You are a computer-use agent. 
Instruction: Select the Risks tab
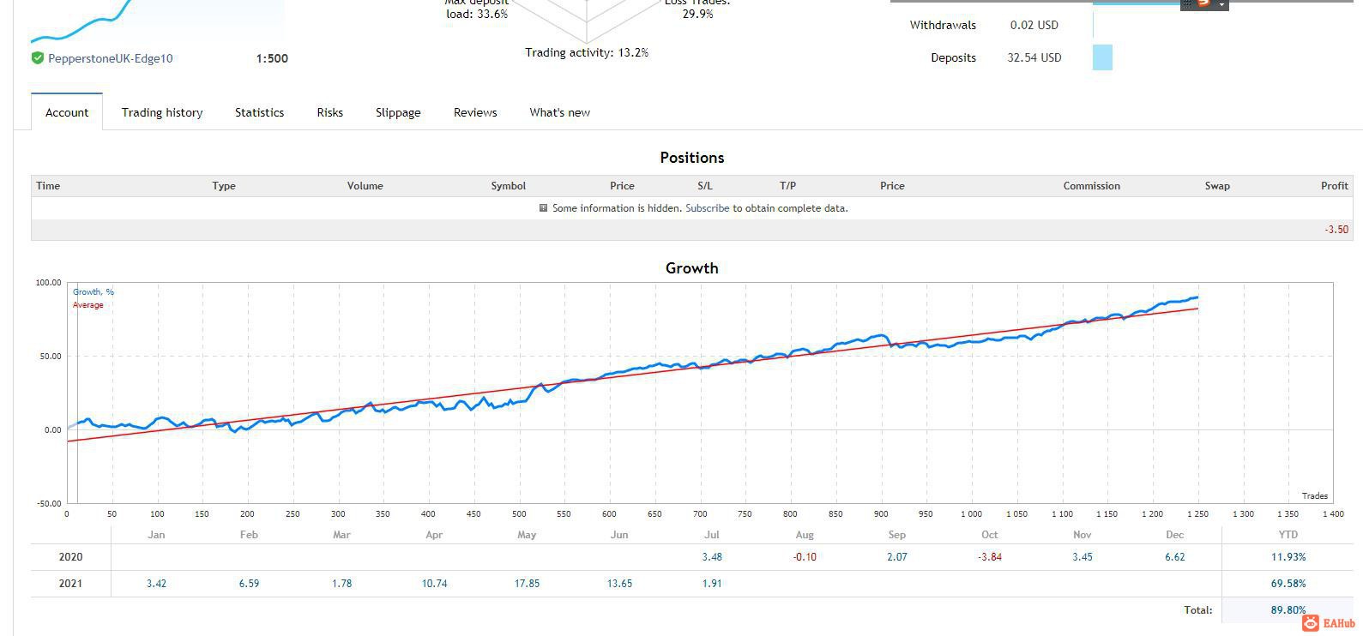(x=329, y=112)
